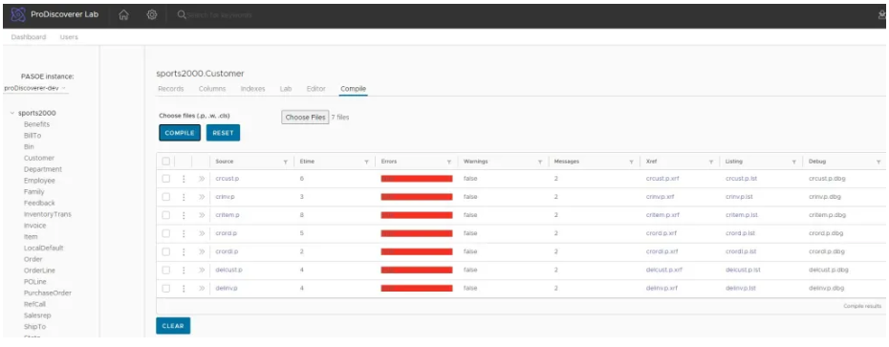Click the RESET button
889x347 pixels.
[223, 133]
